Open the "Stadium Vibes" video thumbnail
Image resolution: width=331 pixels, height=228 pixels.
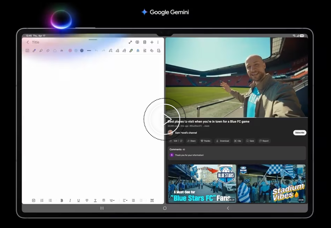click(x=272, y=184)
